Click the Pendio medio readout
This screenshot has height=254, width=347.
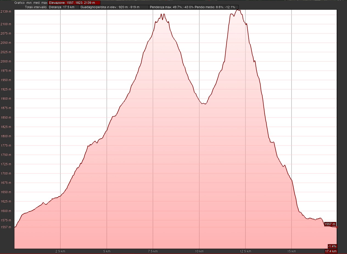pyautogui.click(x=216, y=7)
